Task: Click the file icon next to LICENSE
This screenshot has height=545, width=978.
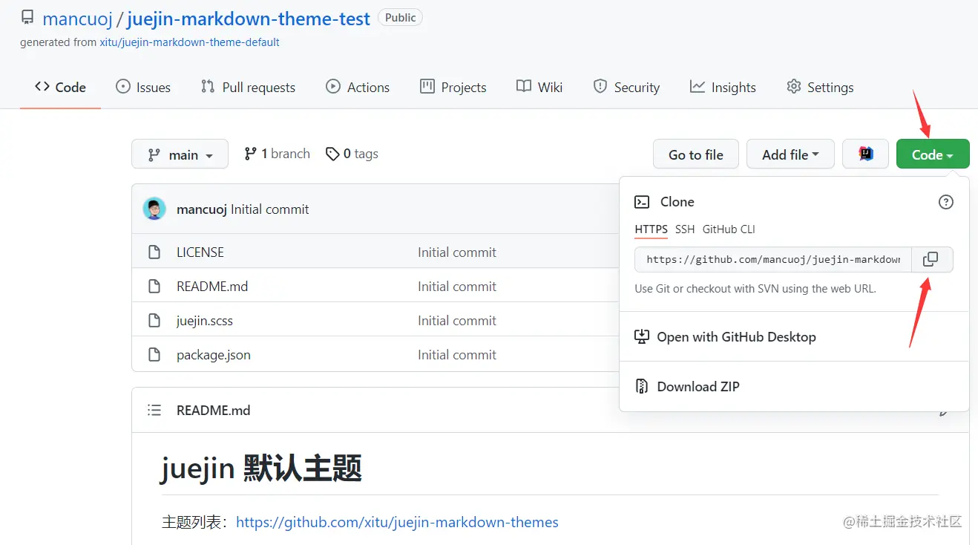Action: [154, 252]
